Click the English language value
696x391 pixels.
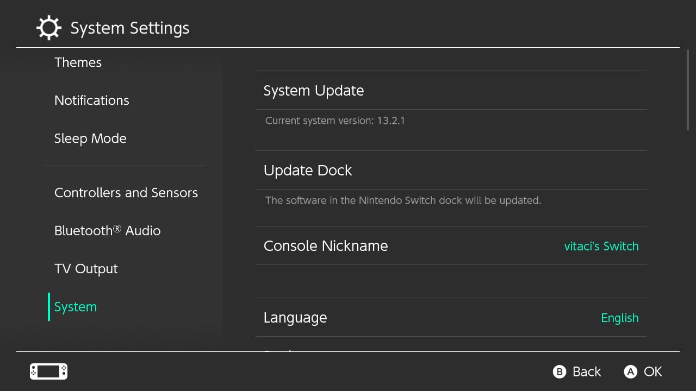tap(620, 318)
